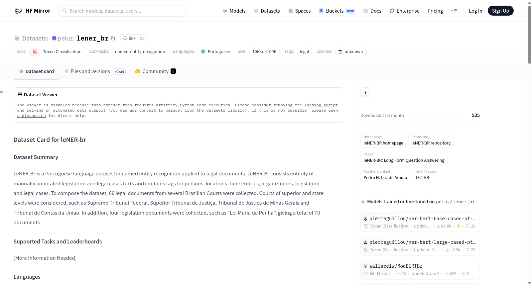The height and width of the screenshot is (286, 532).
Task: Click the Dataset Viewer table icon
Action: pos(20,95)
